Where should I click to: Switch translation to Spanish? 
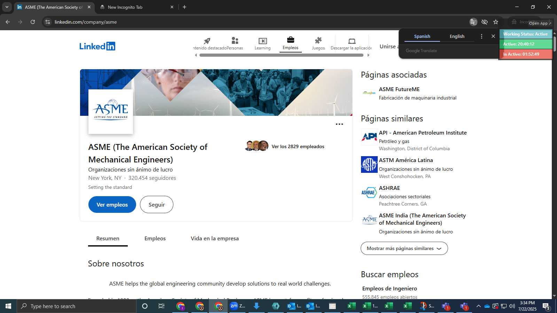coord(422,36)
